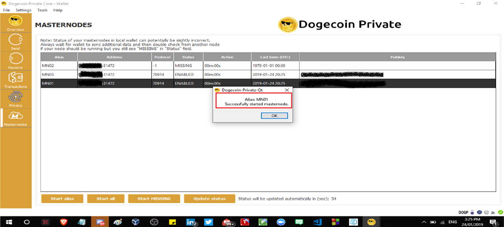
Task: Open the Tools menu
Action: tap(43, 10)
